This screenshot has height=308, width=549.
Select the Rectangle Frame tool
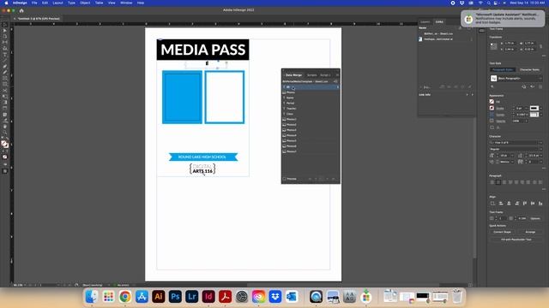(x=5, y=78)
